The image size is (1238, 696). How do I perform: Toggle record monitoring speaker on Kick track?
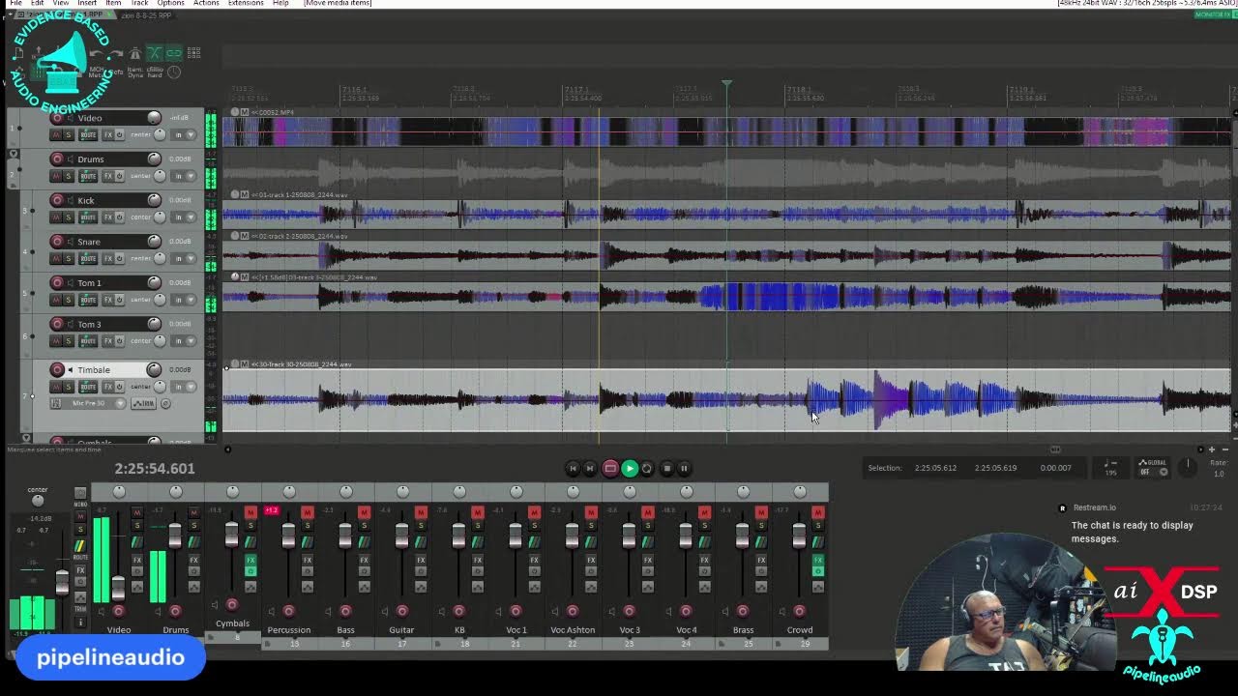(71, 200)
